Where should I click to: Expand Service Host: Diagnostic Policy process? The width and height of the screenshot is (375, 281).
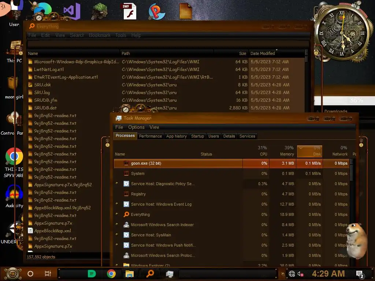point(117,184)
